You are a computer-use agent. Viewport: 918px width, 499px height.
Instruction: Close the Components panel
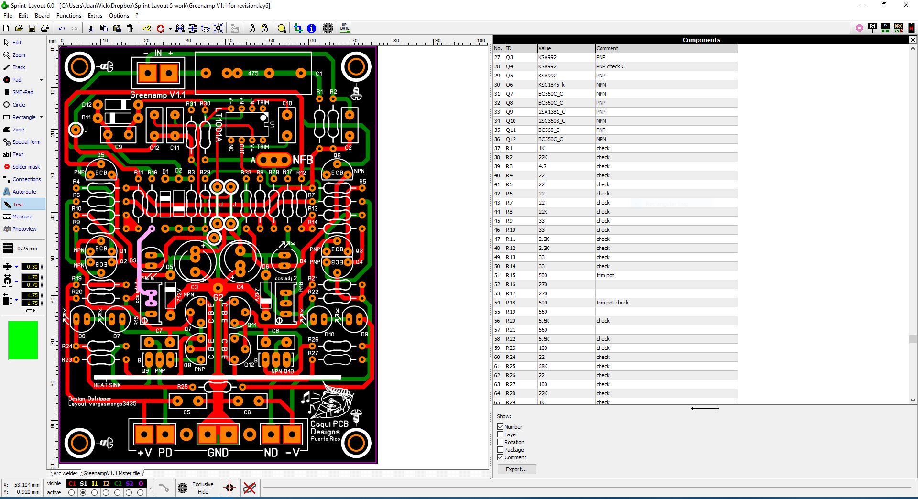[912, 40]
